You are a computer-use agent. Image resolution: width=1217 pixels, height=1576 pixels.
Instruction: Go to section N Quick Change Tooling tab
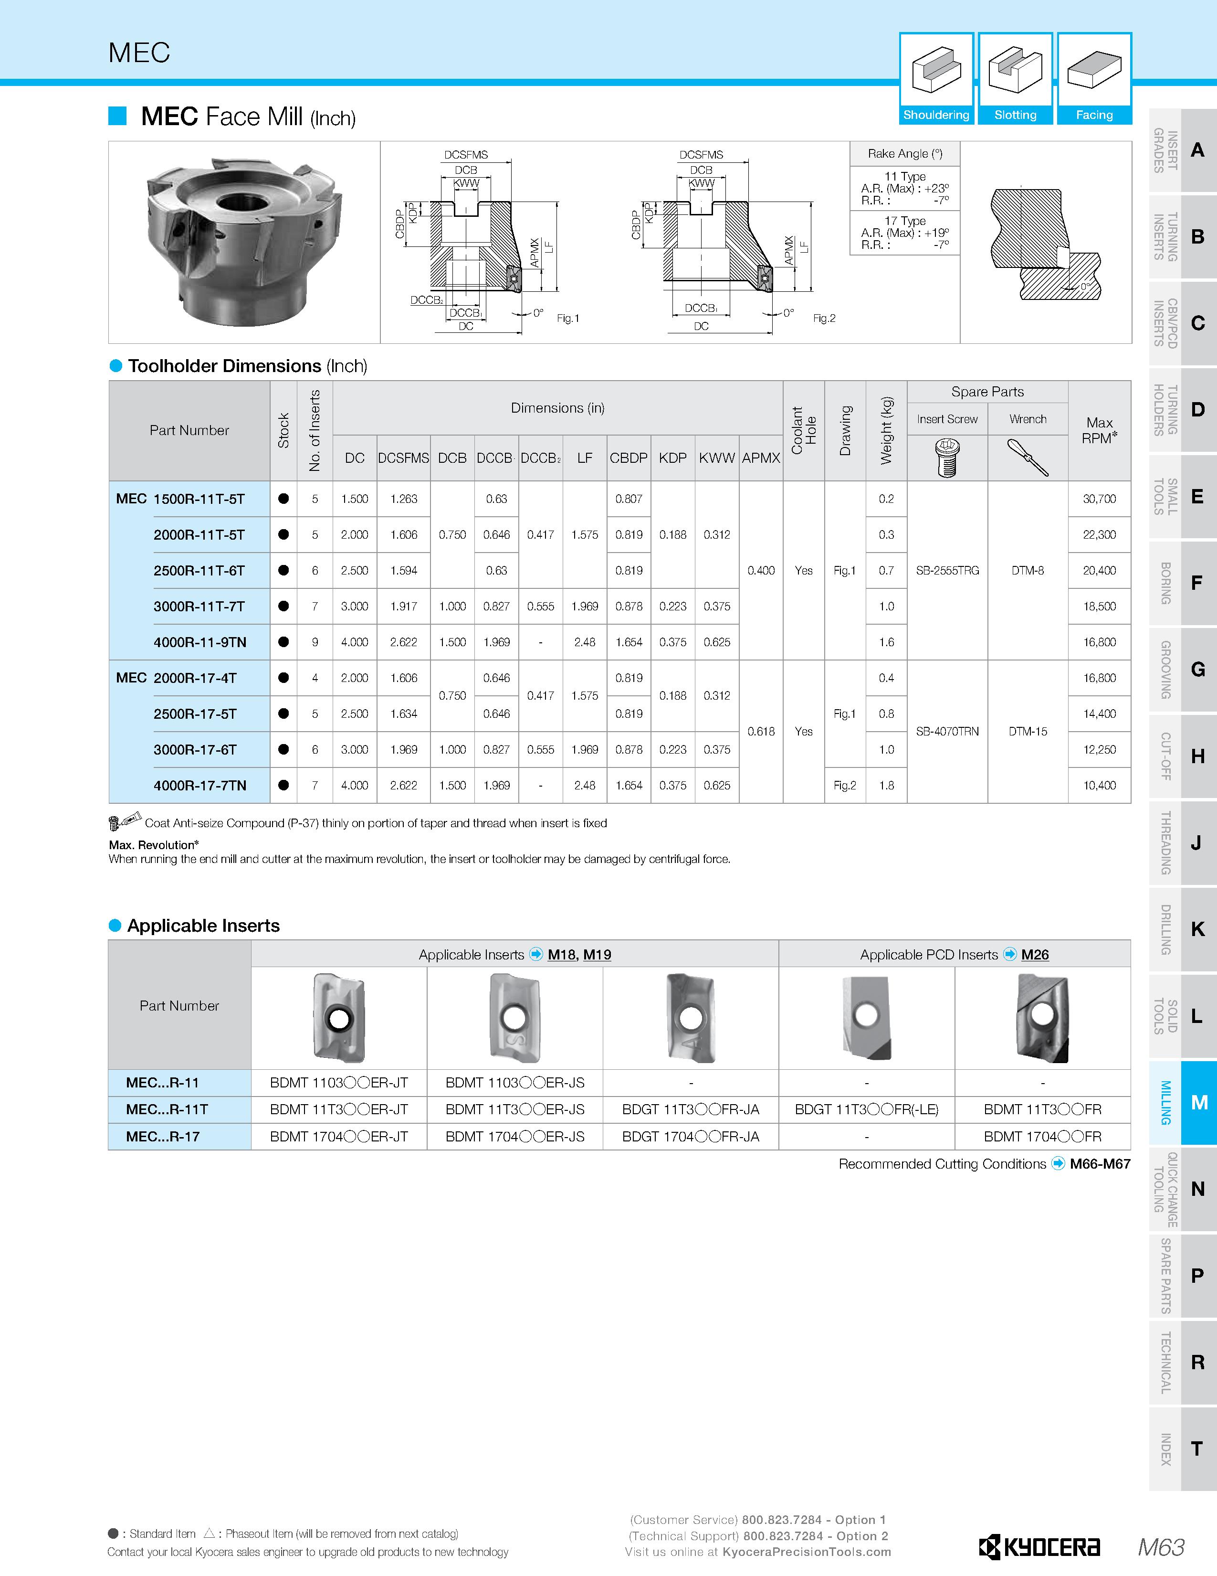[x=1182, y=1189]
